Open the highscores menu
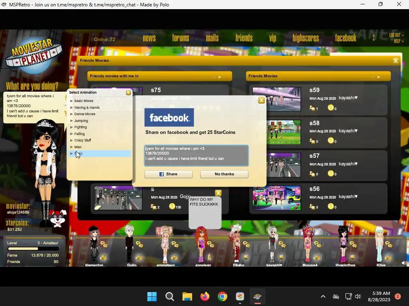The image size is (409, 306). click(x=306, y=38)
